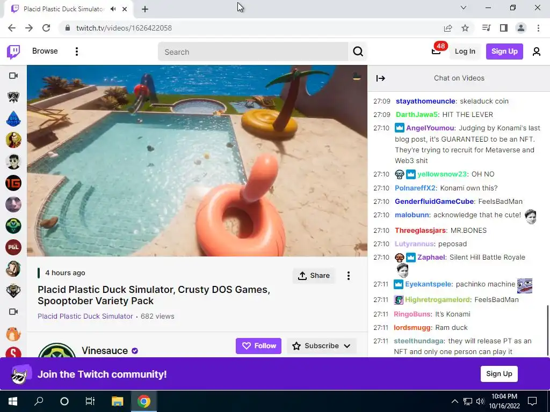Click username Zaphael in chat
Screen dimensions: 550x412
(431, 257)
